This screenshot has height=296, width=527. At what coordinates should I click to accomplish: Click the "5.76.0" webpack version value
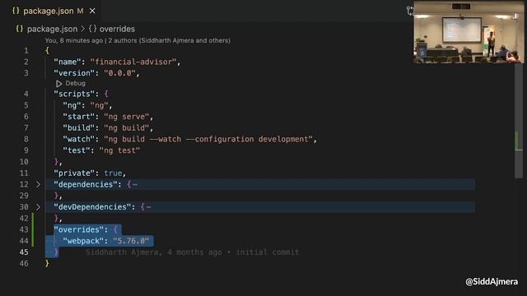131,241
